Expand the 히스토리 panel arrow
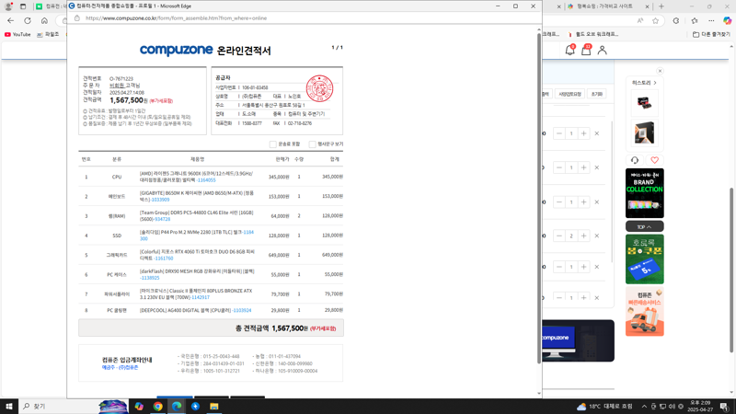736x414 pixels. pos(655,83)
